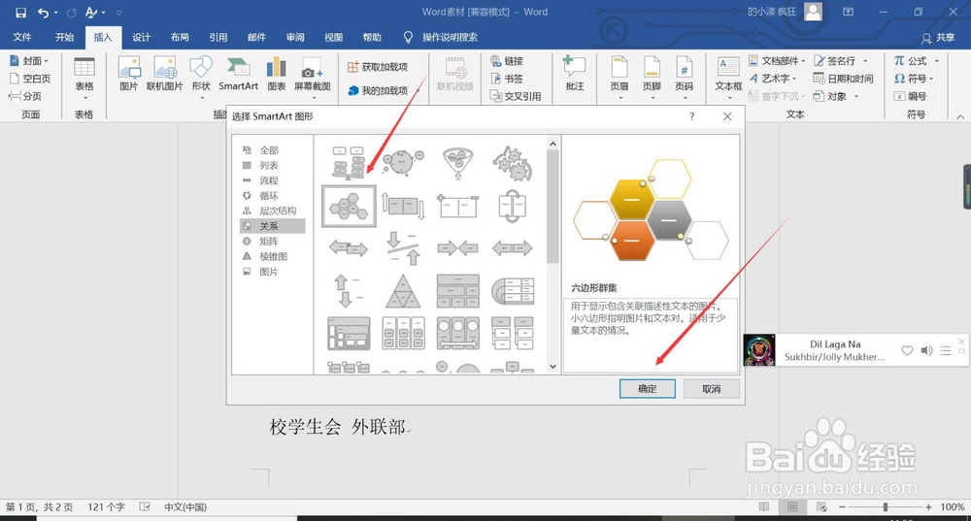Select the 列表 (List) category
This screenshot has height=521, width=971.
[x=272, y=165]
